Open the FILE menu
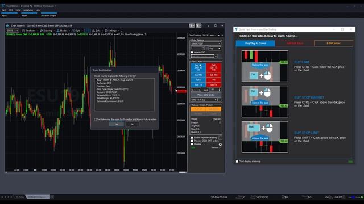The height and width of the screenshot is (204, 364). coord(4,10)
